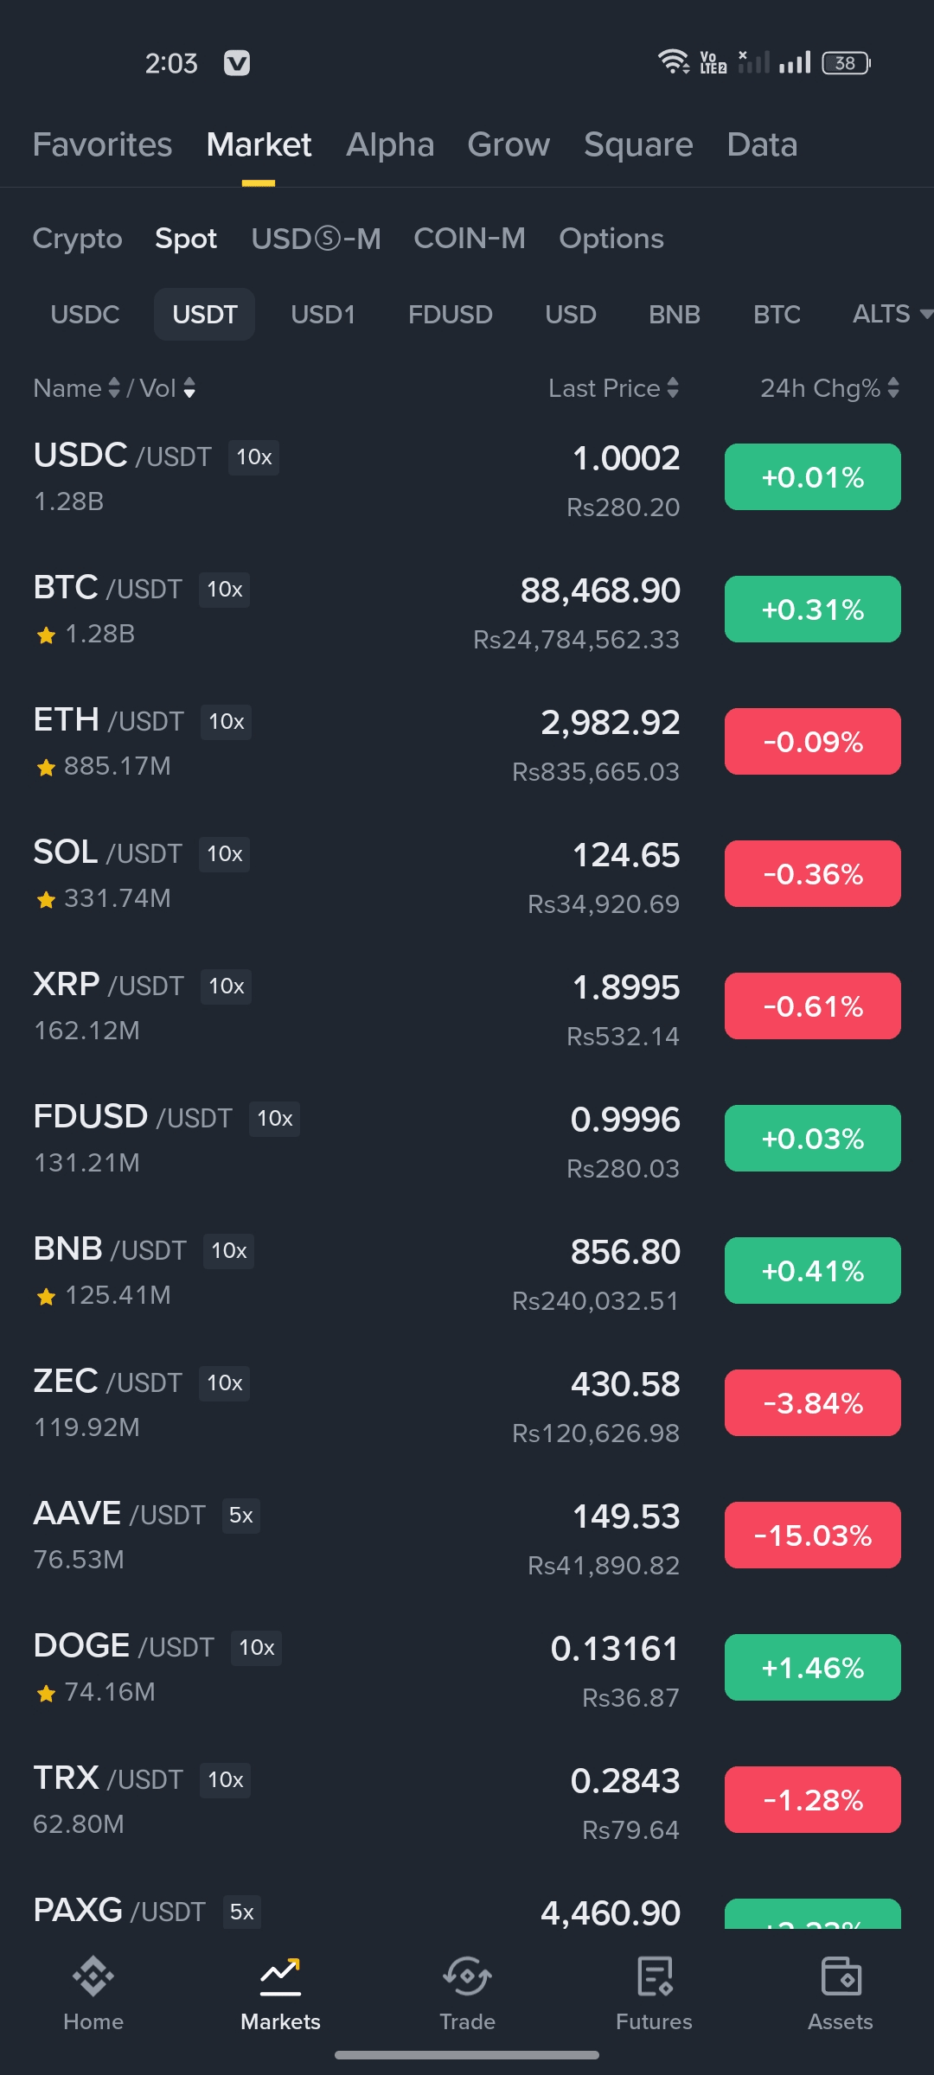934x2075 pixels.
Task: Open the Trade swap icon
Action: [467, 1977]
